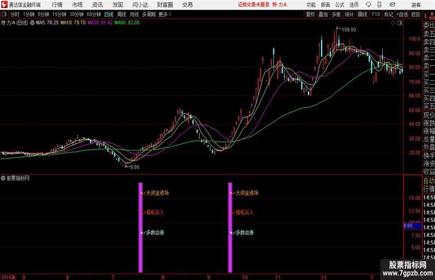Screen dimensions: 435x280
Task: Click the MA5: 78.25 value label
Action: click(x=47, y=23)
